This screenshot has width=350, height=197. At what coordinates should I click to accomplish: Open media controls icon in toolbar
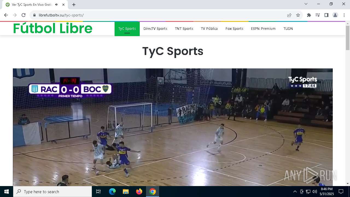coord(318,15)
